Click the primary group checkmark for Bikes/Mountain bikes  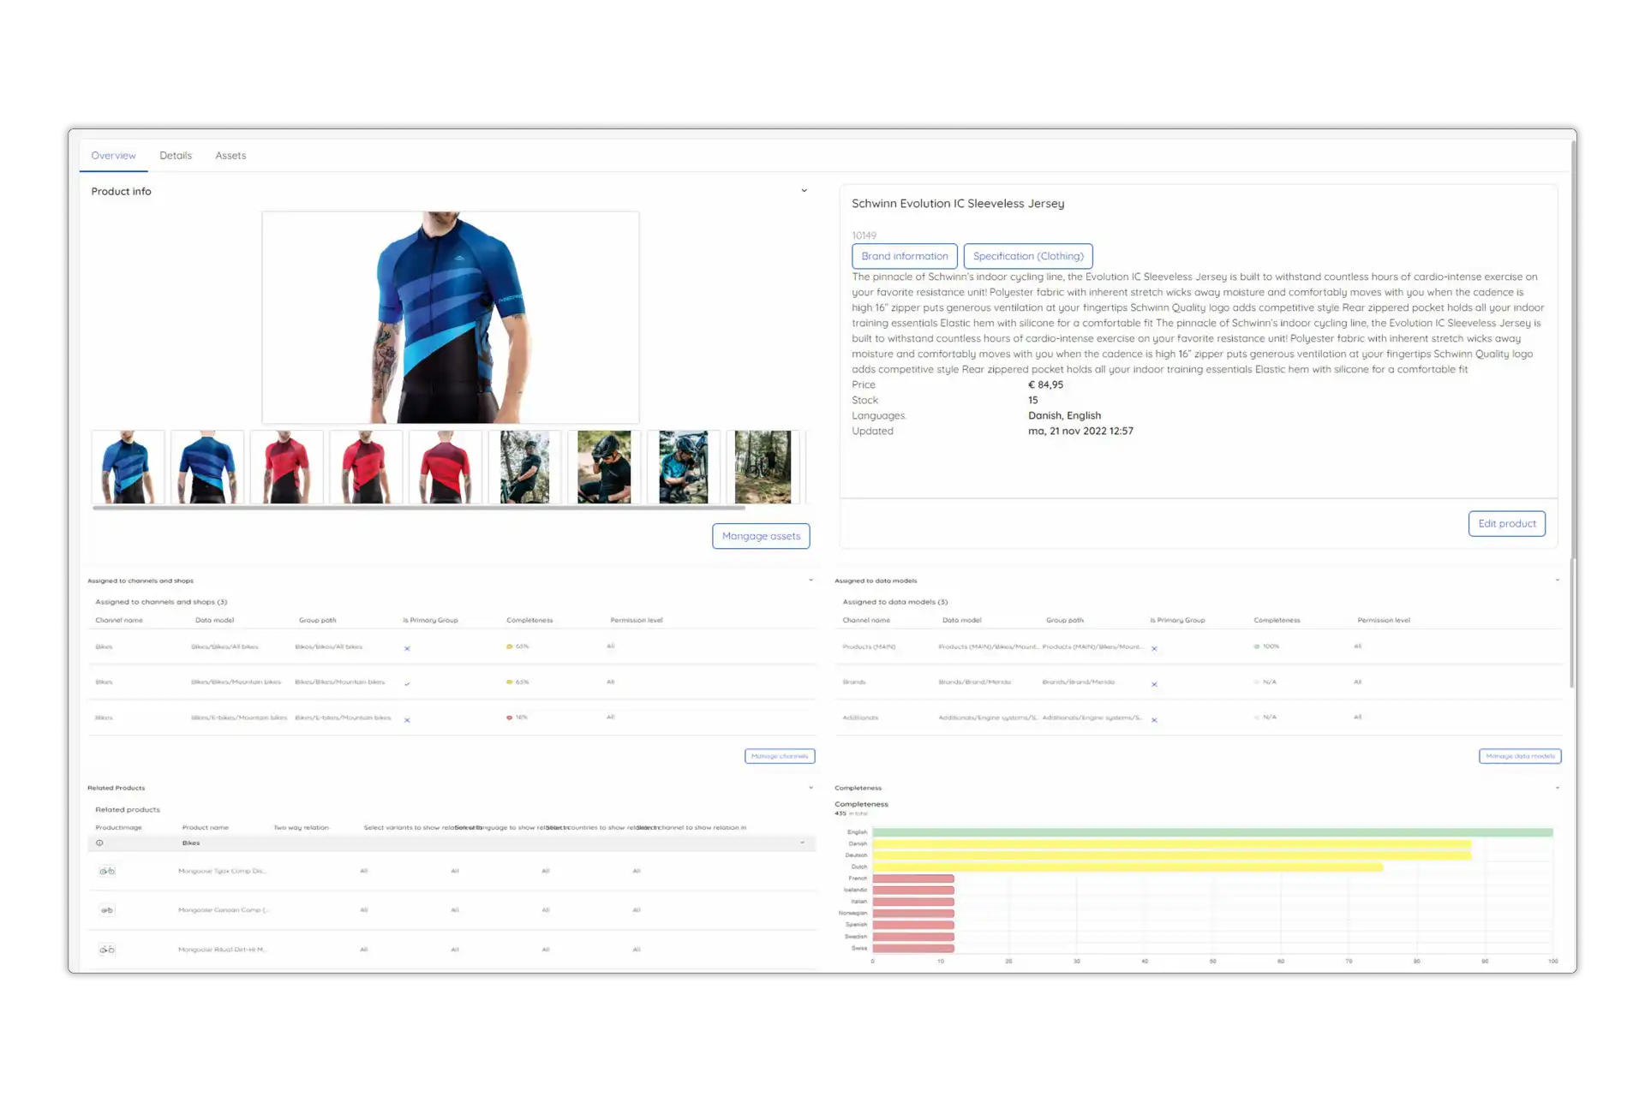pyautogui.click(x=407, y=684)
